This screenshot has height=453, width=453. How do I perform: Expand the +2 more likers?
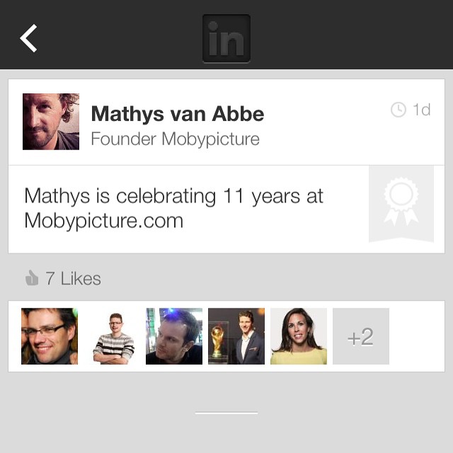[361, 336]
